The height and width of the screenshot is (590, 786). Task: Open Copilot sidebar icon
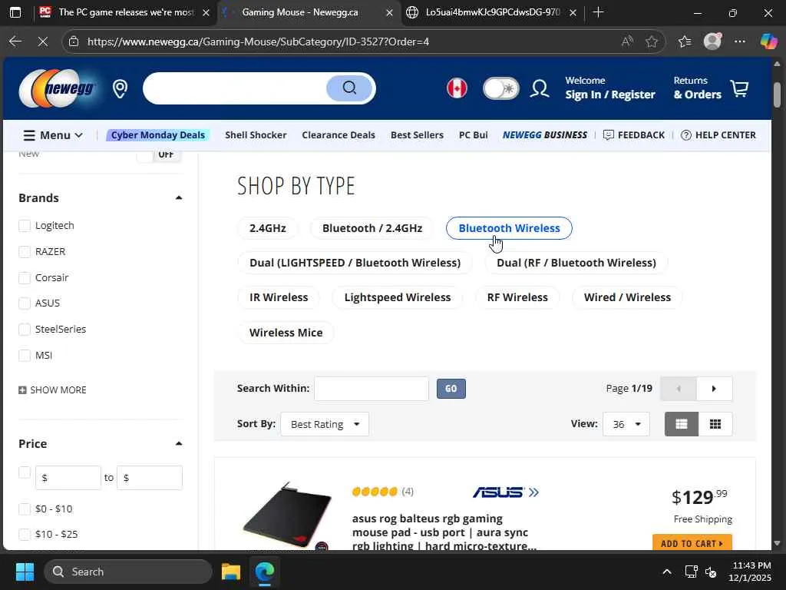(768, 41)
